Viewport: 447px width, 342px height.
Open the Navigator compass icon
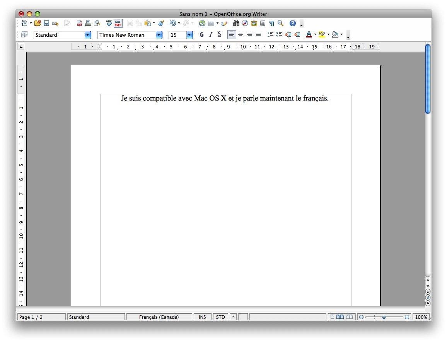click(x=245, y=23)
